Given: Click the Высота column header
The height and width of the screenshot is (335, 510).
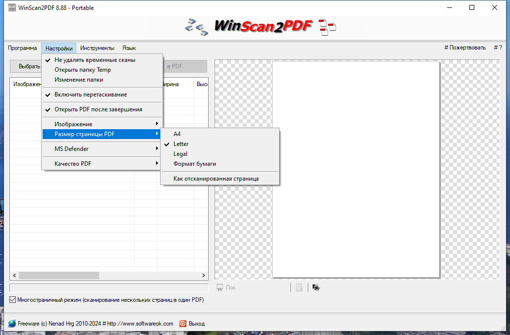Looking at the screenshot, I should 201,84.
